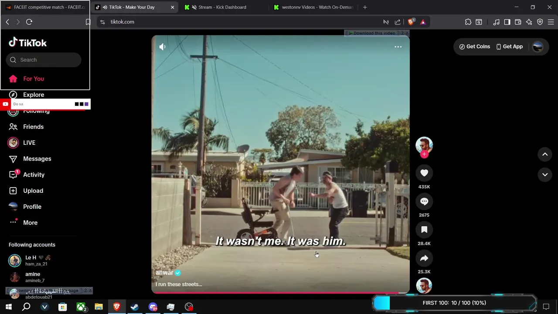
Task: Open Steam from the taskbar
Action: 135,307
